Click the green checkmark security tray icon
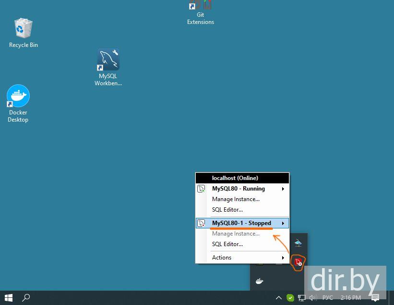Viewport: 394px width, 305px height. (x=290, y=298)
